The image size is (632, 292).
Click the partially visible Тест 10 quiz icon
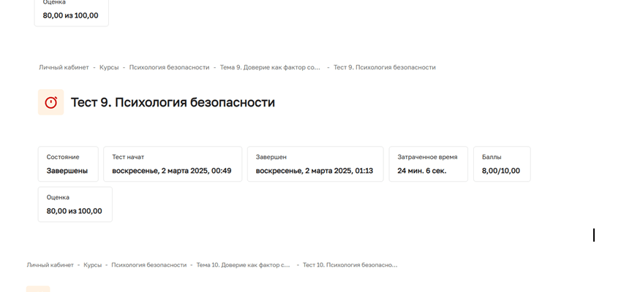coord(38,288)
